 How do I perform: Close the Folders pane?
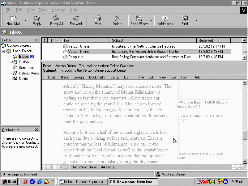[x=36, y=40]
